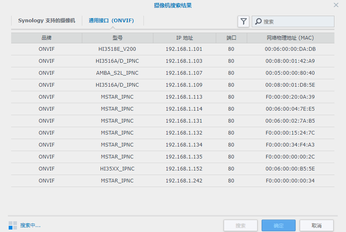This screenshot has width=346, height=232.
Task: Sort by 端口 column header
Action: pos(231,38)
